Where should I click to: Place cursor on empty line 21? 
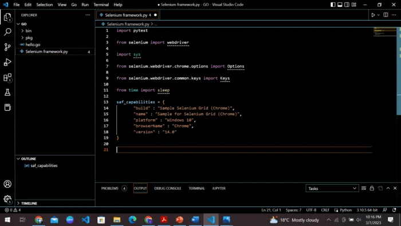click(x=244, y=150)
